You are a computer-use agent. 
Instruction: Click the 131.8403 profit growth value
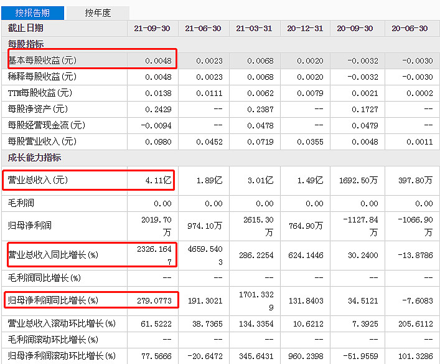click(306, 301)
